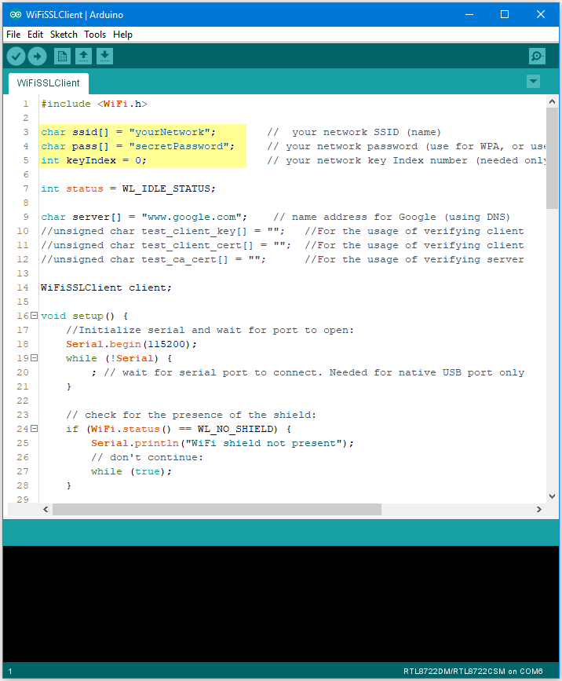Click test_ca_cert on line 12
562x681 pixels.
[179, 259]
